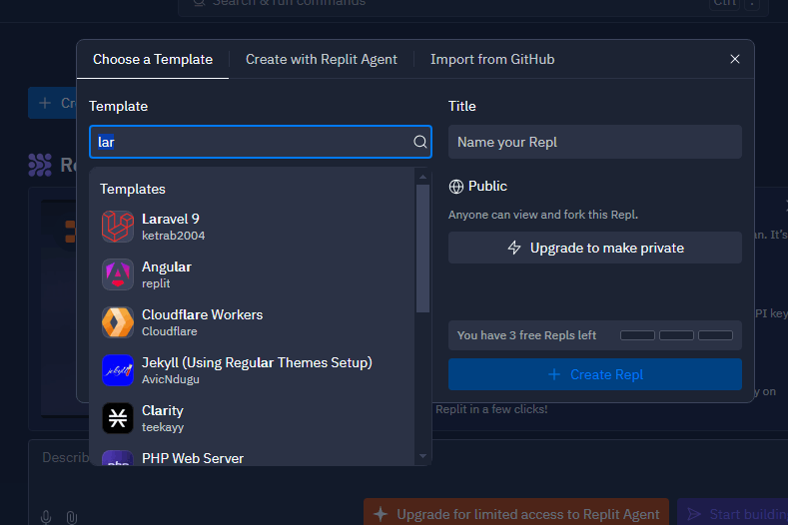Click the template list scroll down arrow
The width and height of the screenshot is (788, 525).
(422, 456)
